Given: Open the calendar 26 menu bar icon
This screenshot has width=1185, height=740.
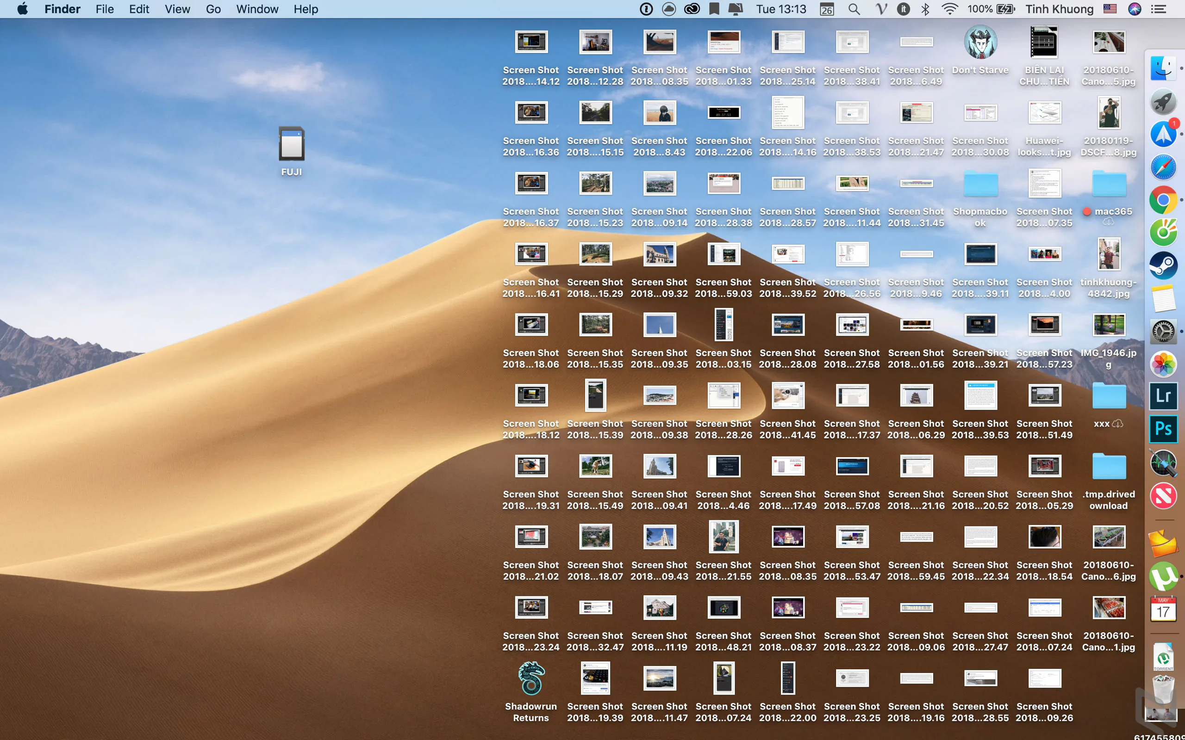Looking at the screenshot, I should pos(827,9).
